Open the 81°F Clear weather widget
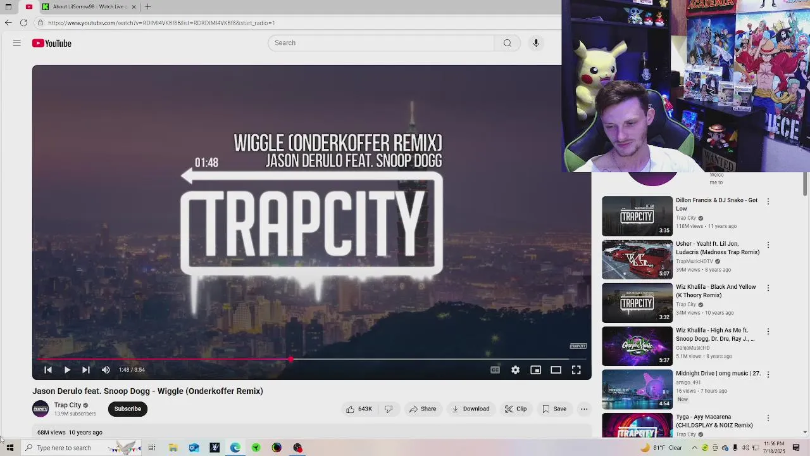 pos(661,448)
